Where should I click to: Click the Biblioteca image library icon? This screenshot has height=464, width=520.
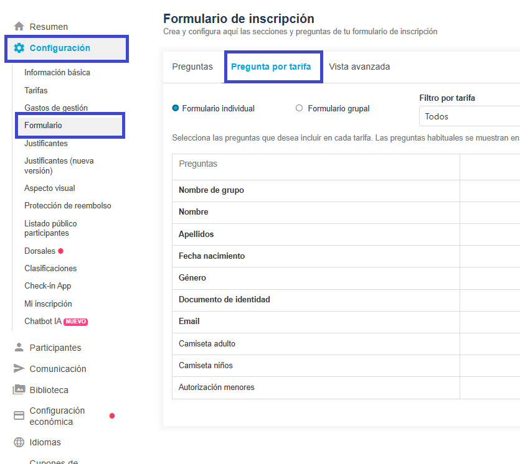19,390
